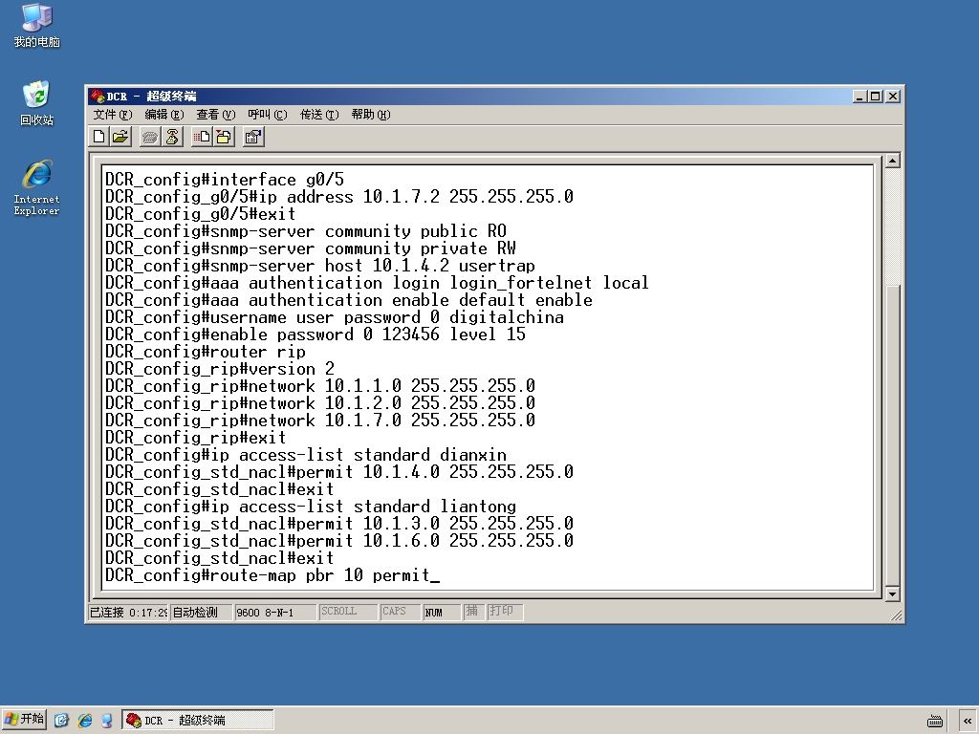979x734 pixels.
Task: Click the 'permit 10.1.4.0' line
Action: [339, 471]
